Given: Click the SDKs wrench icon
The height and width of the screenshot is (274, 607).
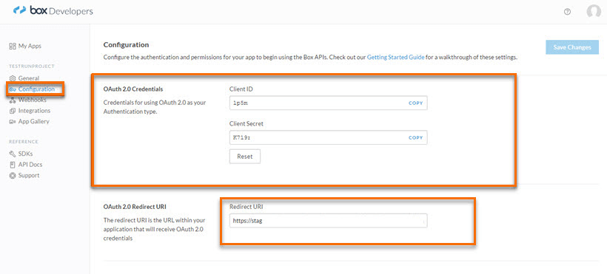Looking at the screenshot, I should (x=13, y=154).
